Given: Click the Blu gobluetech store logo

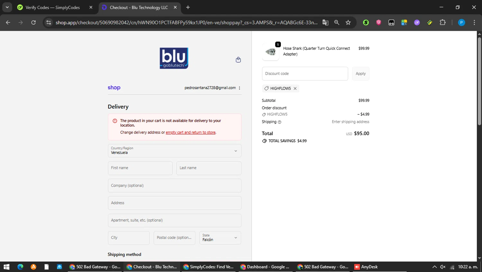Looking at the screenshot, I should [174, 58].
